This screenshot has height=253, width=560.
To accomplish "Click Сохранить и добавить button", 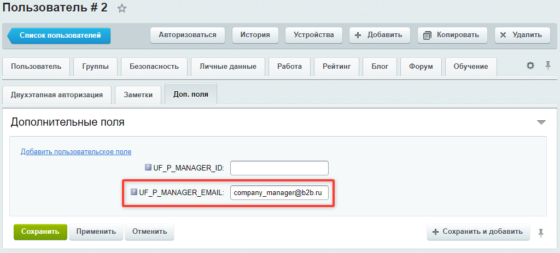I will point(479,232).
